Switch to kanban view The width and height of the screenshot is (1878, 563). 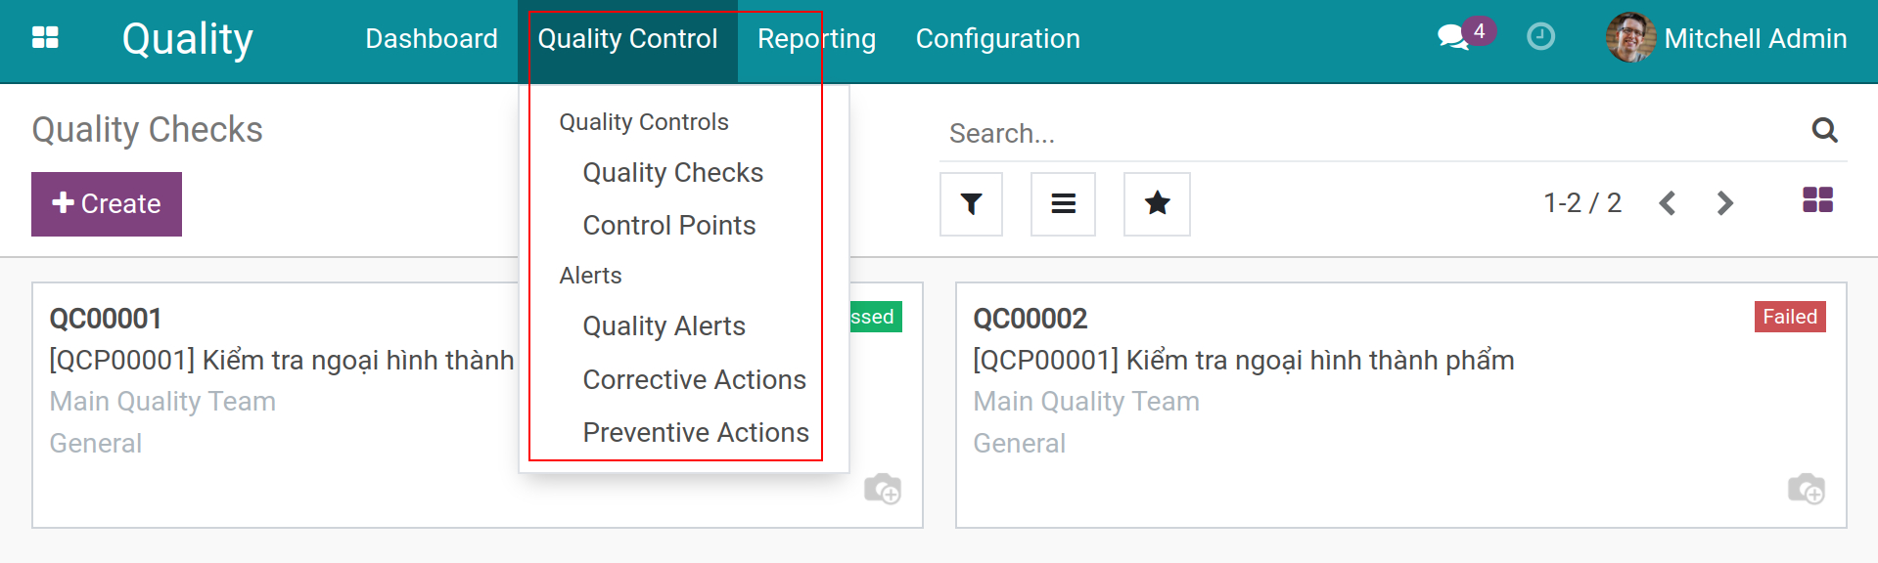(x=1817, y=200)
